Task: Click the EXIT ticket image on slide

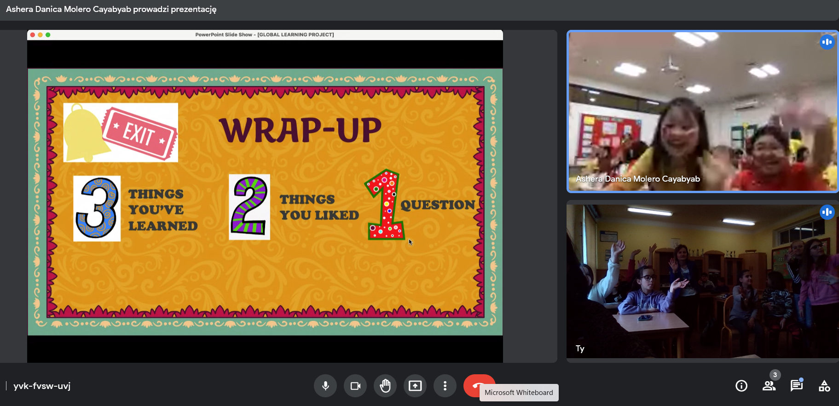Action: (x=139, y=133)
